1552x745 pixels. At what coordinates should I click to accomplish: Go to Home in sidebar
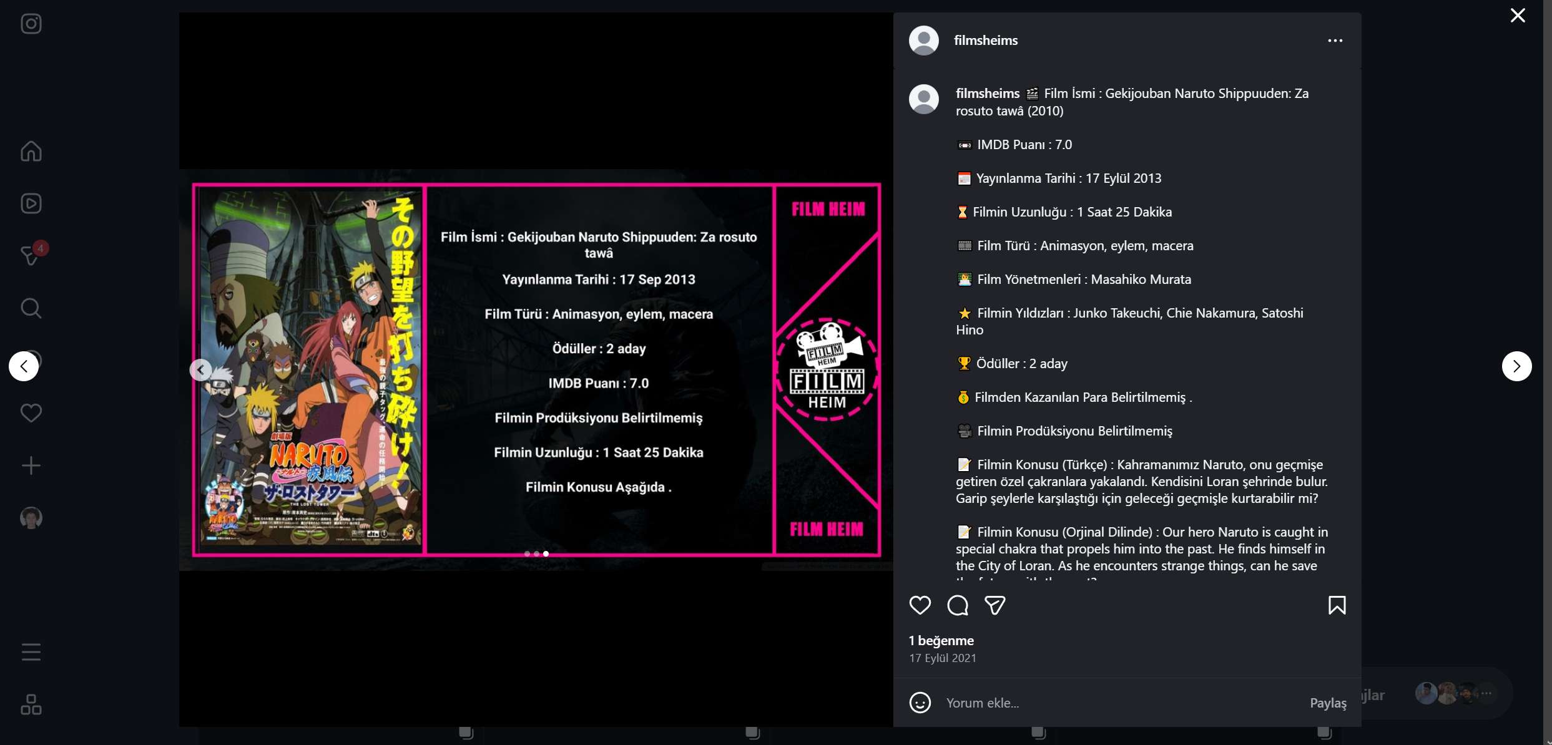point(31,151)
